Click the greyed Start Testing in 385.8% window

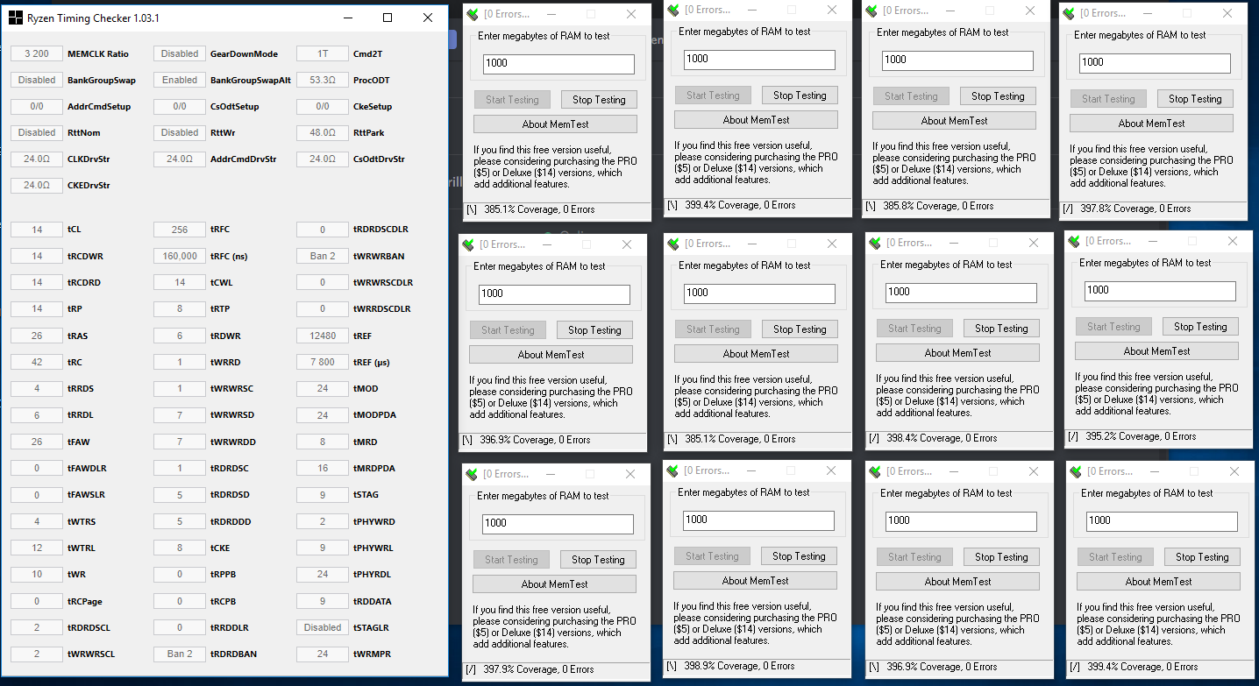[911, 96]
